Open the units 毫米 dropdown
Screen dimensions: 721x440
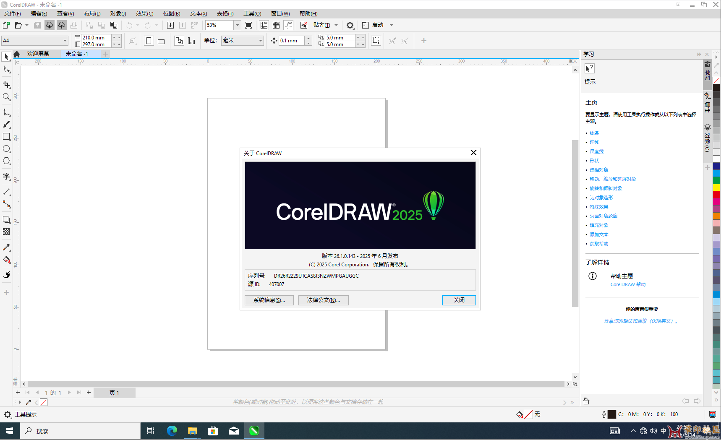point(260,41)
